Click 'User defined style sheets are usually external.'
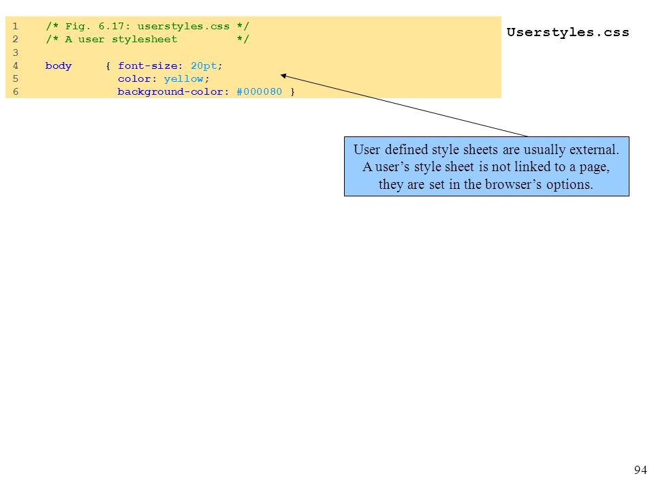The image size is (654, 491). coord(486,149)
